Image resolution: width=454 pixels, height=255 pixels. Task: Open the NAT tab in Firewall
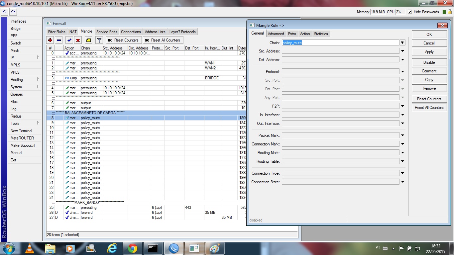[x=73, y=32]
